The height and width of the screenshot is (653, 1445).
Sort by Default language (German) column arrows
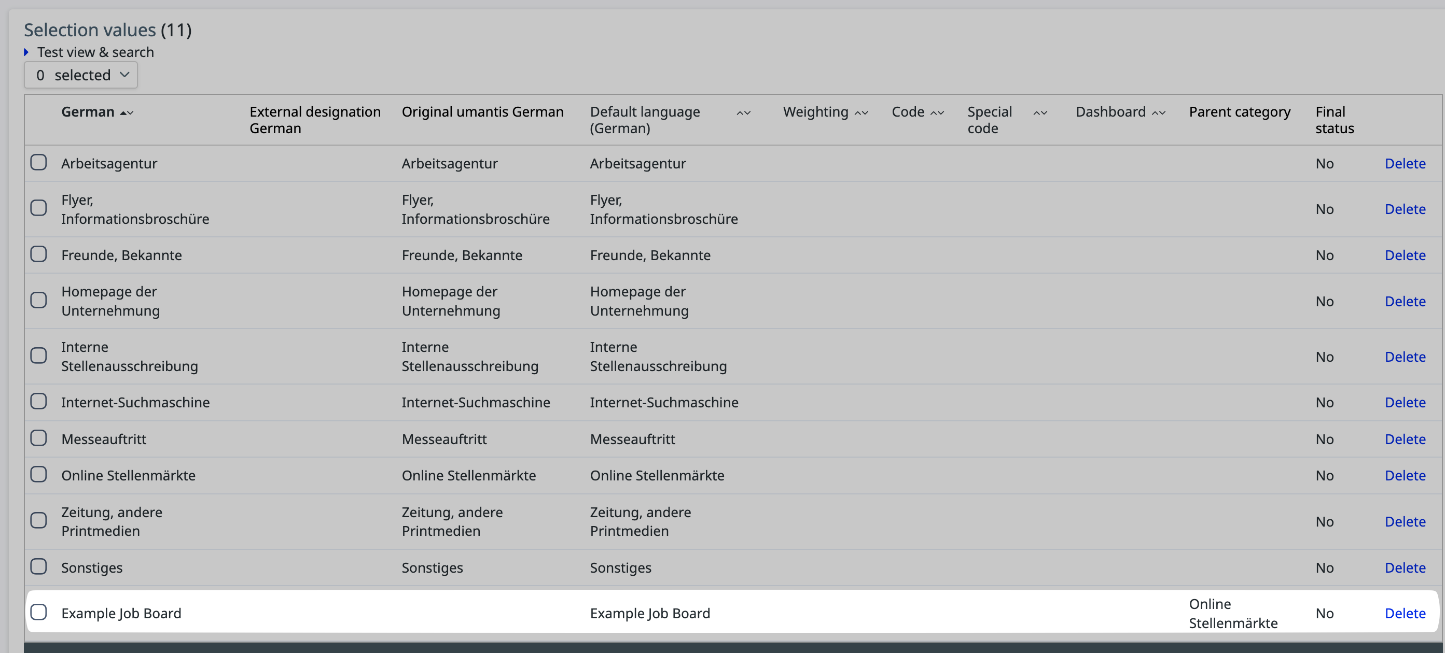tap(743, 112)
